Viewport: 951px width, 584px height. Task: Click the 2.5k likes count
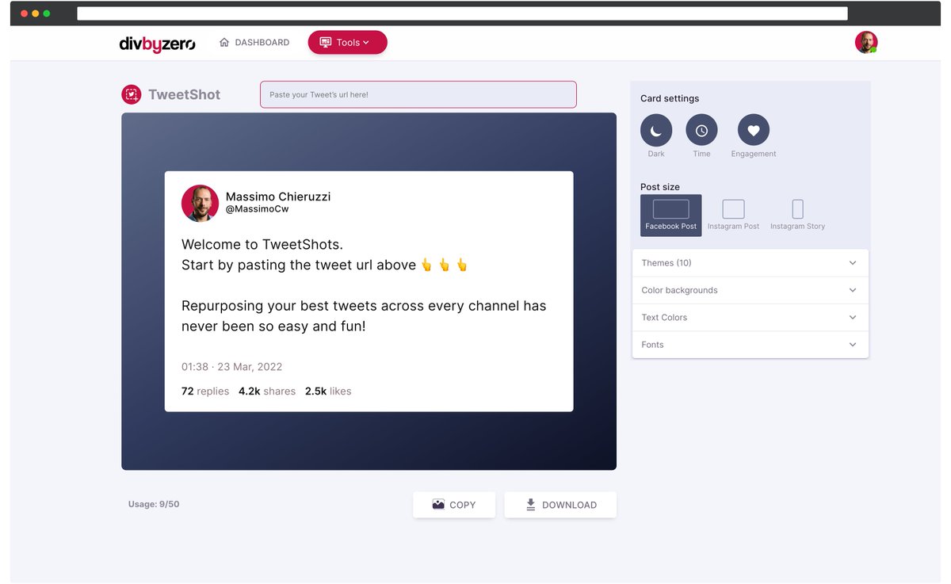[328, 391]
